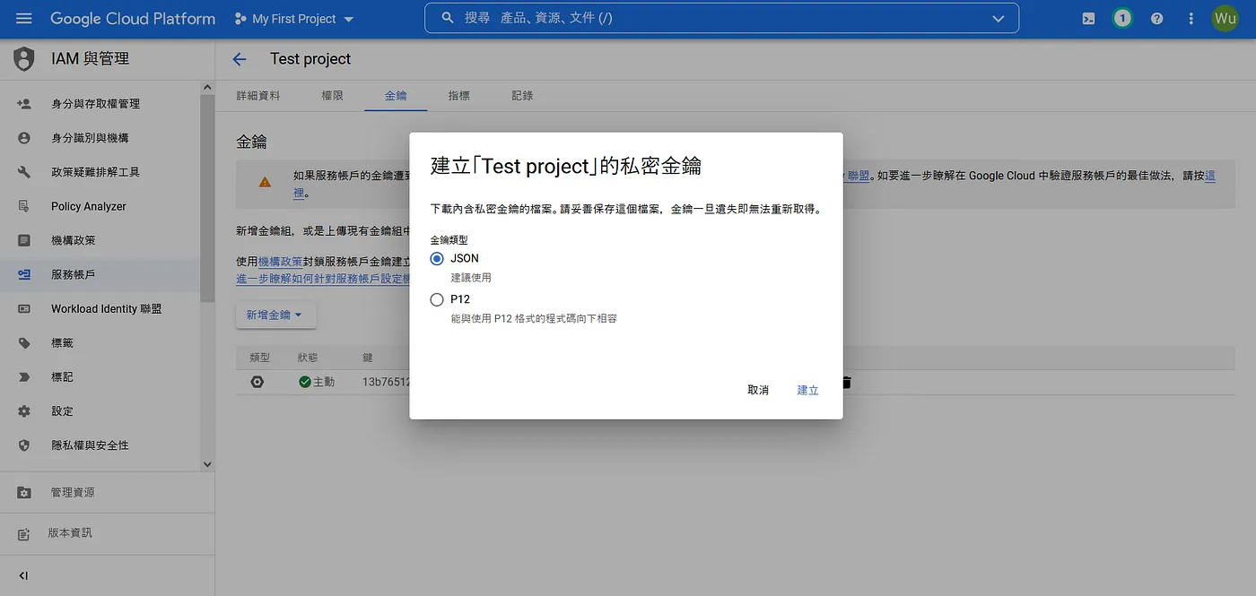The width and height of the screenshot is (1256, 596).
Task: Follow the 機構政策 hyperlink
Action: point(280,262)
